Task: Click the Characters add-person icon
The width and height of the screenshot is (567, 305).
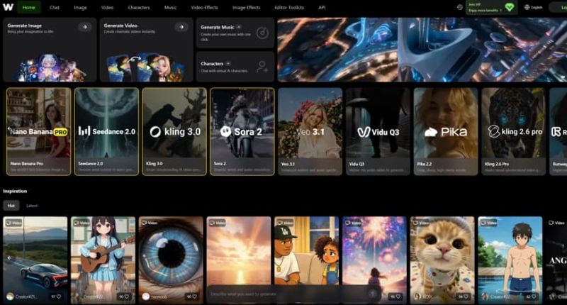Action: (262, 67)
